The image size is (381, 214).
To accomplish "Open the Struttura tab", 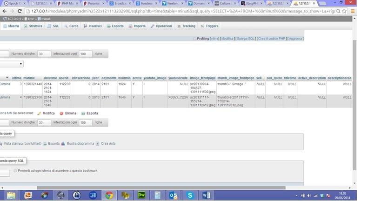I will (33, 26).
